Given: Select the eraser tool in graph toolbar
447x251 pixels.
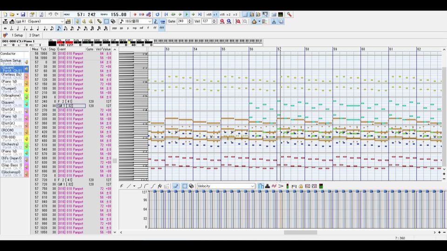Looking at the screenshot, I should [x=191, y=186].
